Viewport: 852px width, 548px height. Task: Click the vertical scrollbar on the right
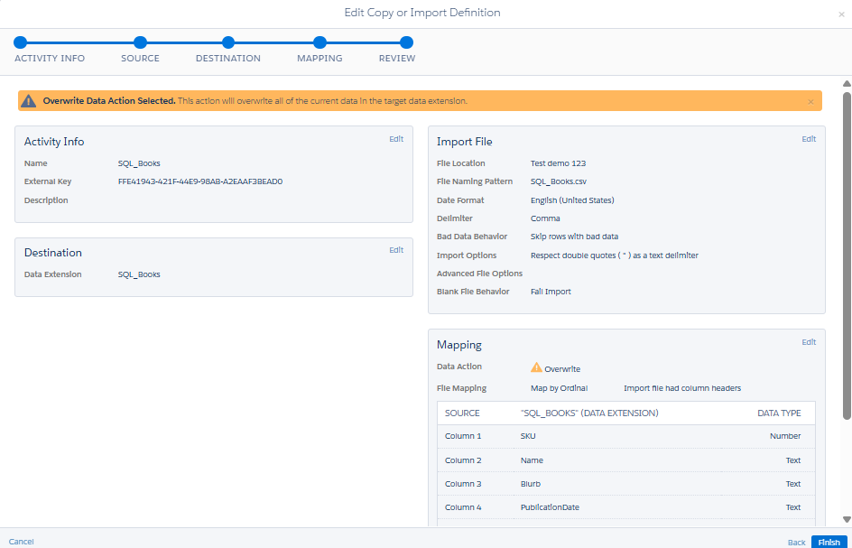(x=847, y=253)
